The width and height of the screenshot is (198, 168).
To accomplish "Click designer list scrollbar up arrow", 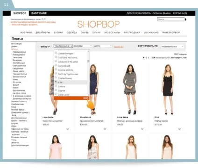I will (88, 51).
